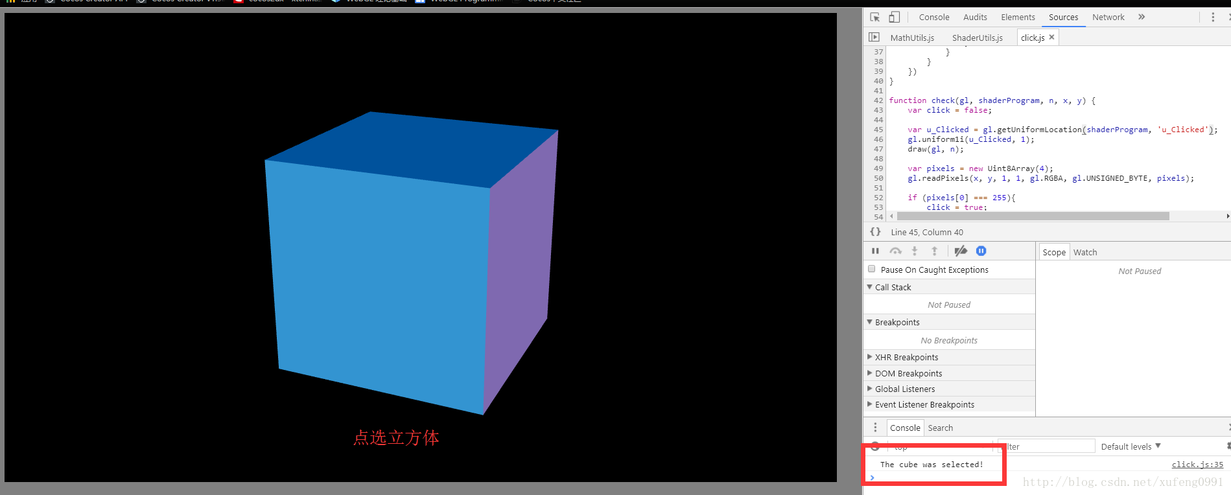The height and width of the screenshot is (495, 1231).
Task: Switch to the Watch pane tab
Action: click(x=1085, y=252)
